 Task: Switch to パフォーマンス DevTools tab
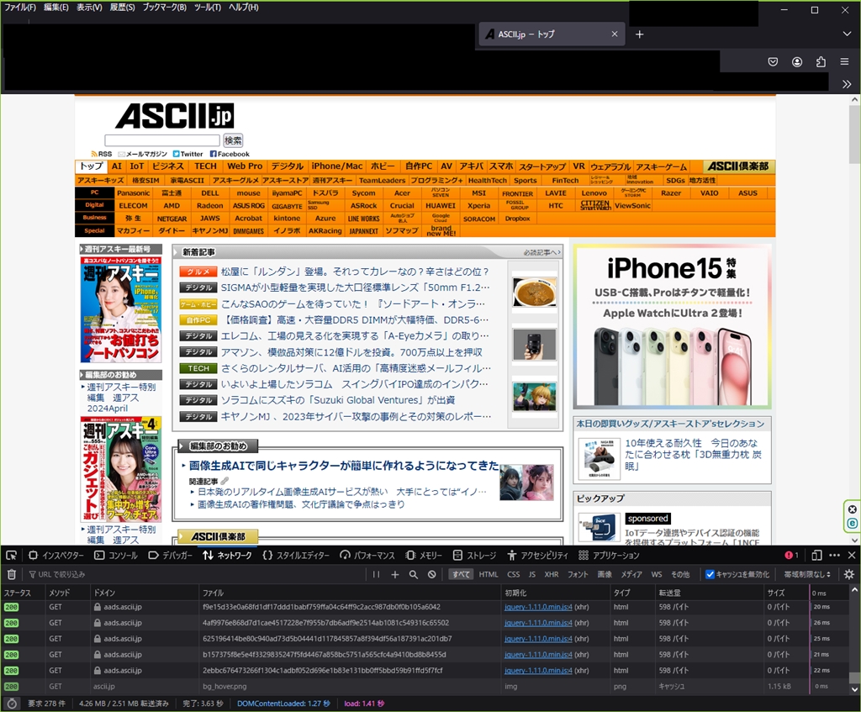pos(367,556)
